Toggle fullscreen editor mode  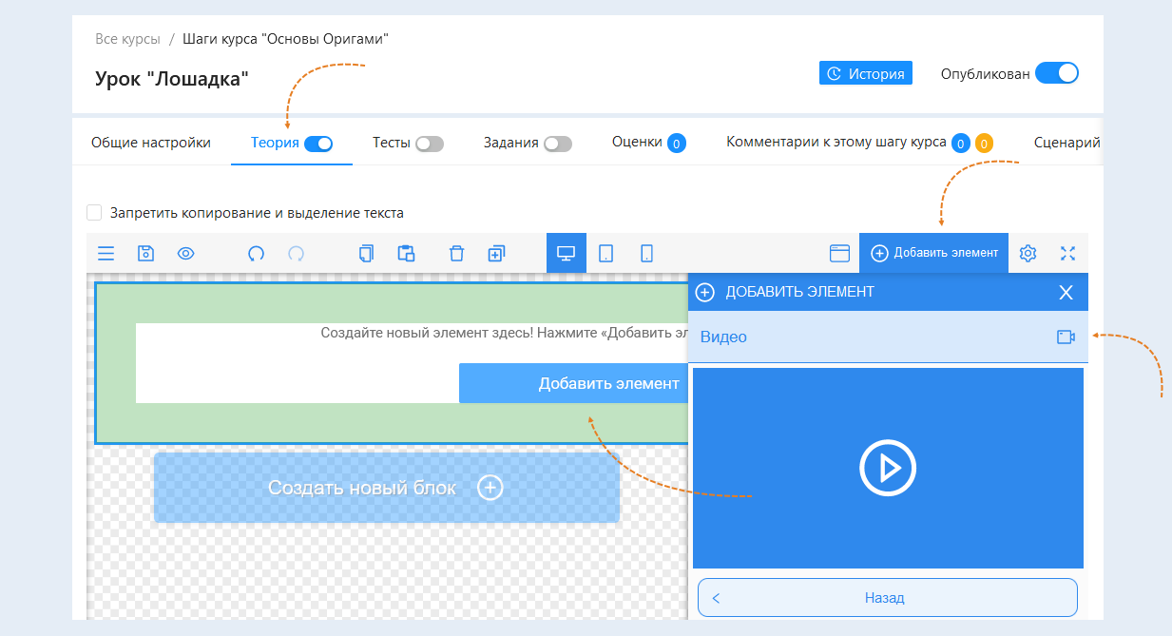pos(1067,253)
